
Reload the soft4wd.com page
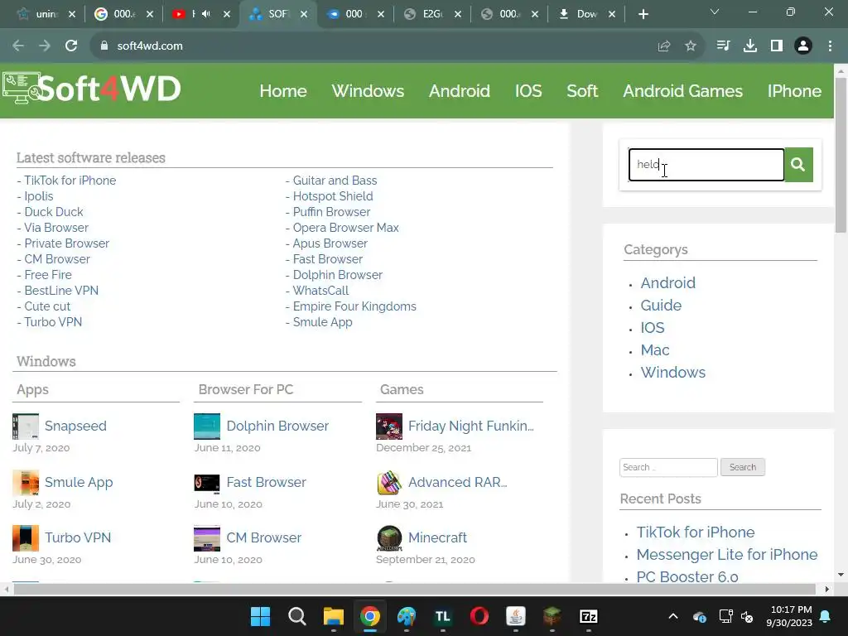(x=71, y=46)
